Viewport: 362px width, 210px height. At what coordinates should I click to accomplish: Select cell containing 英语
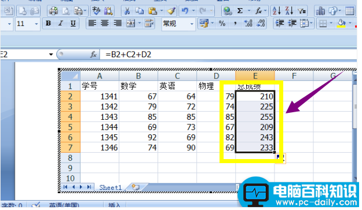pyautogui.click(x=177, y=86)
